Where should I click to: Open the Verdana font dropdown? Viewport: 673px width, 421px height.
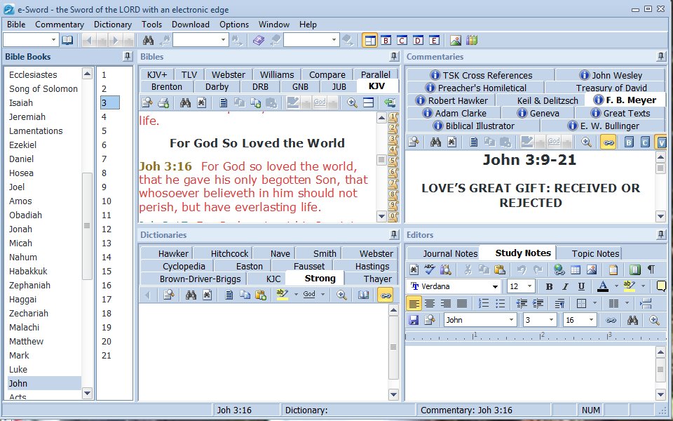tap(495, 286)
